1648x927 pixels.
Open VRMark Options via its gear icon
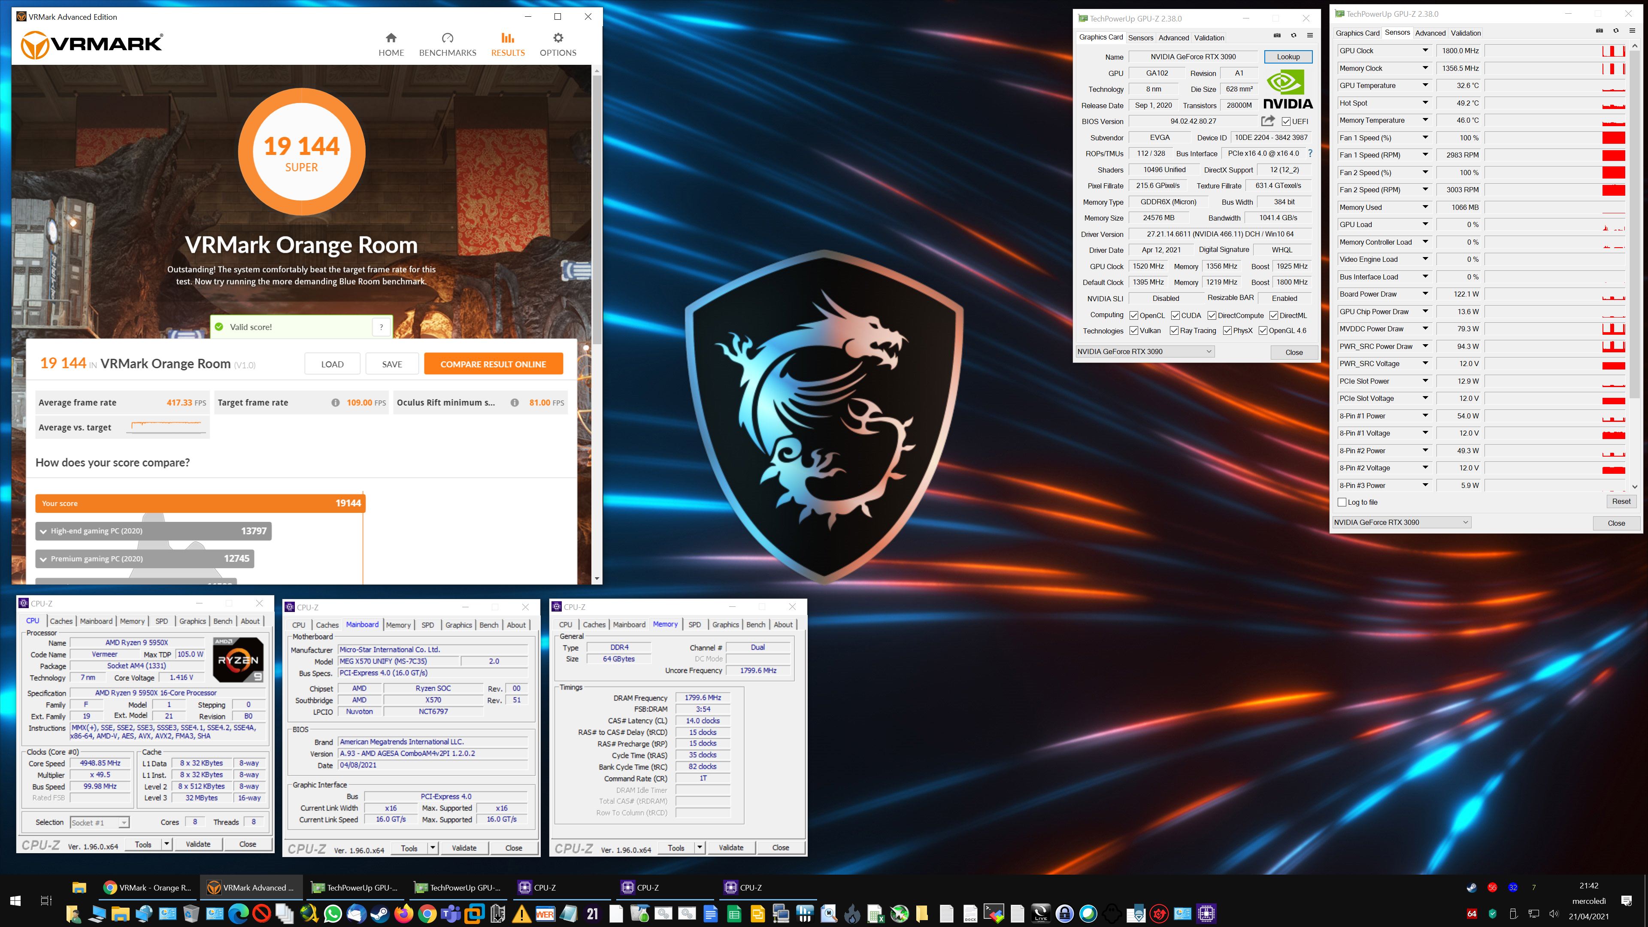click(558, 38)
